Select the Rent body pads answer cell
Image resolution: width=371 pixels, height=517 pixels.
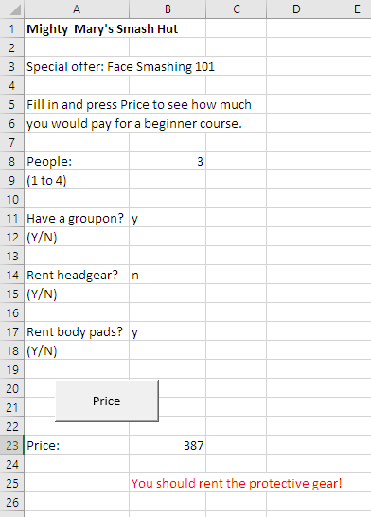168,331
